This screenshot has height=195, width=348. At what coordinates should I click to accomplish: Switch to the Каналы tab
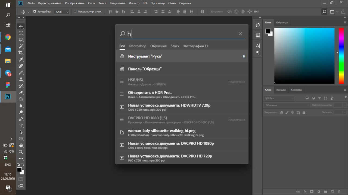pyautogui.click(x=281, y=90)
